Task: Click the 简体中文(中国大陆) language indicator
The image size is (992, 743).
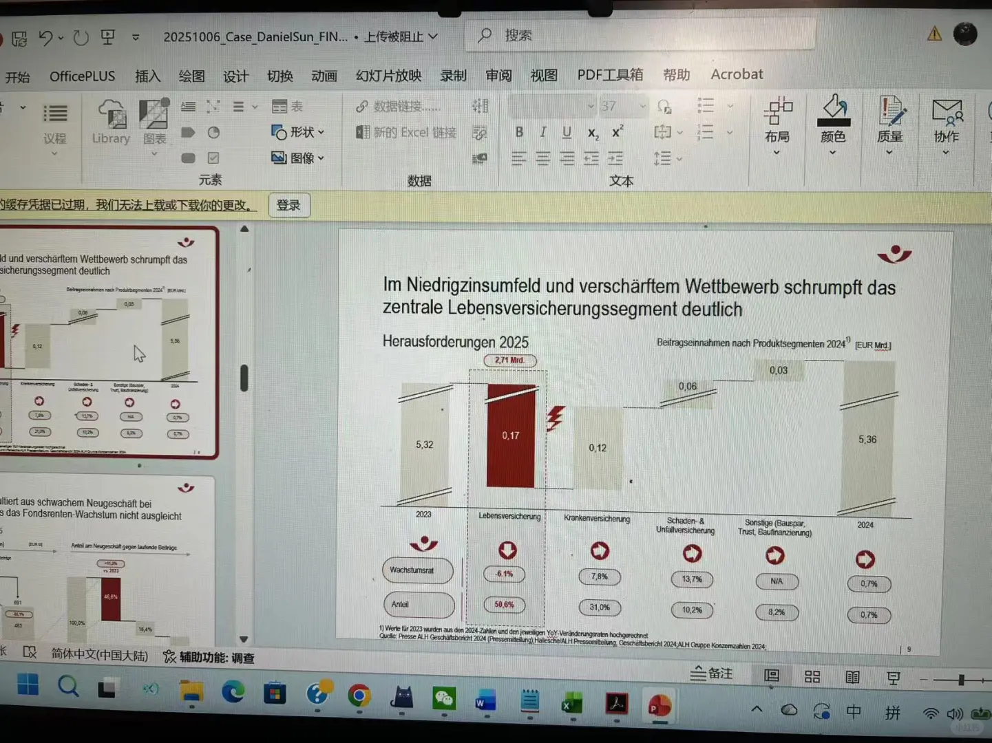Action: [x=100, y=654]
